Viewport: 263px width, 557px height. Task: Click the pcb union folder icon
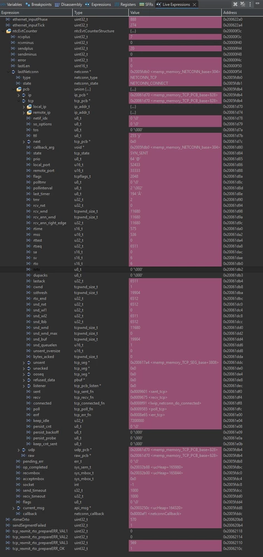point(19,89)
